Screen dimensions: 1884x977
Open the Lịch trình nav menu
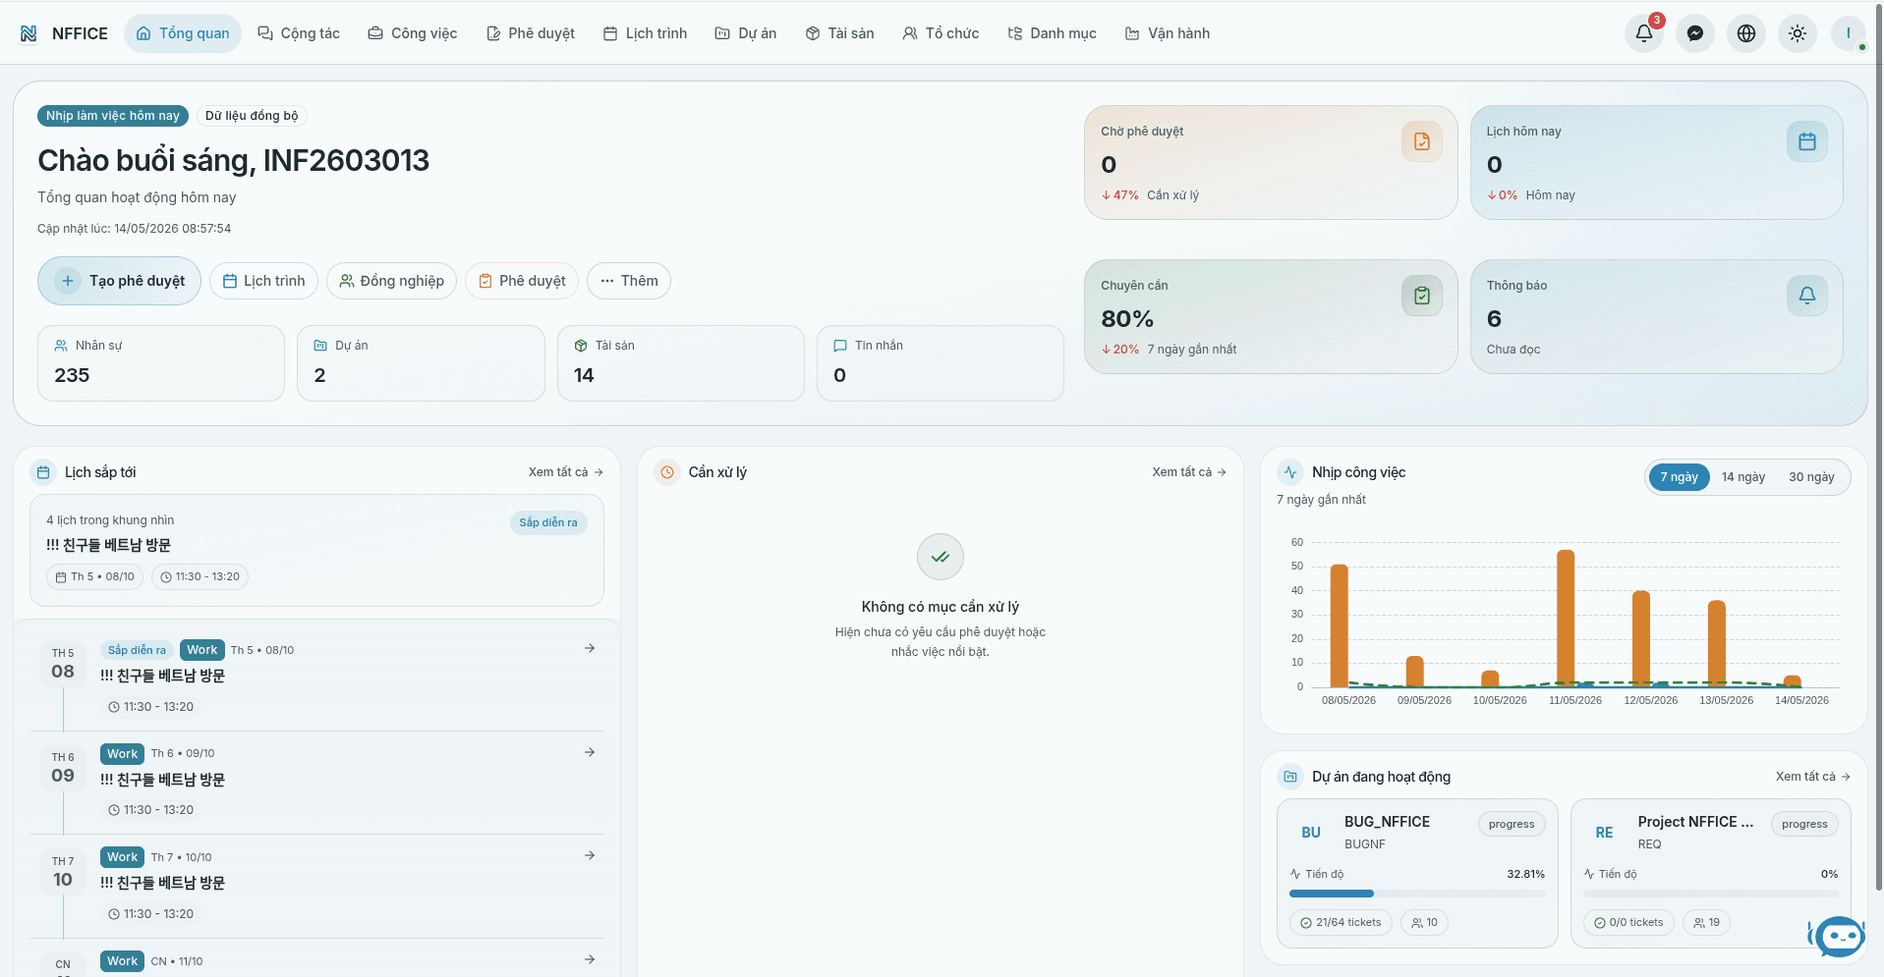coord(645,33)
